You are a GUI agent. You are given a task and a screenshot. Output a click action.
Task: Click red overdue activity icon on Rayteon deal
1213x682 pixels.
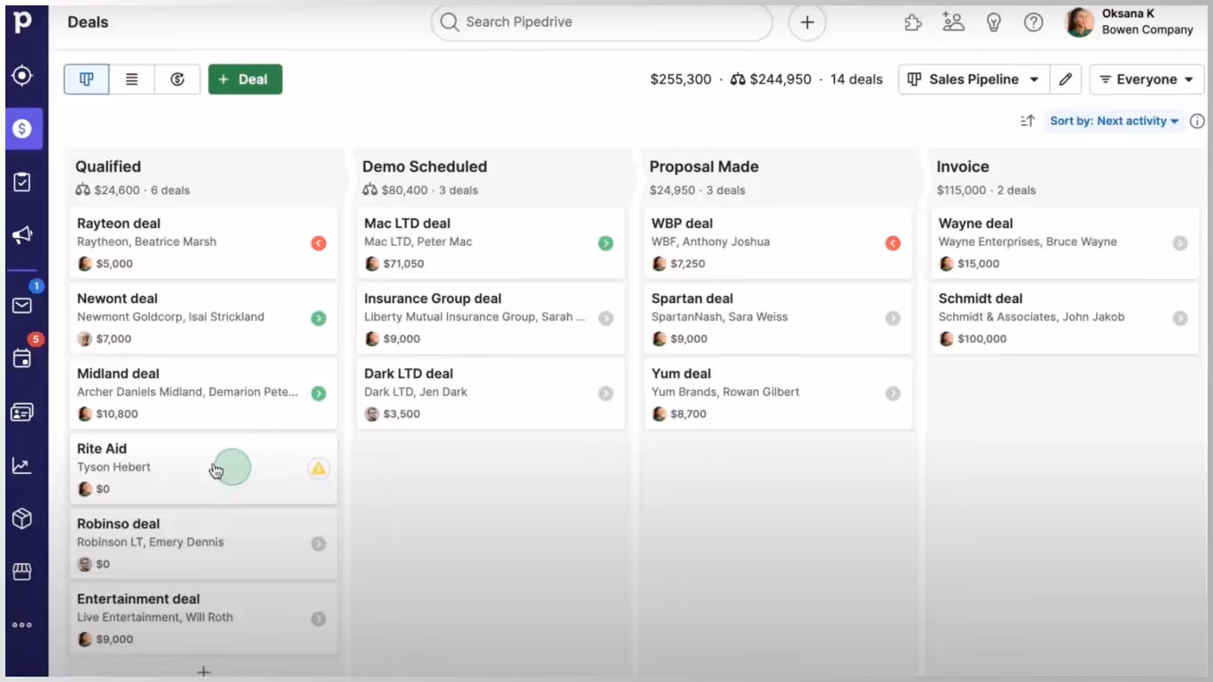318,243
